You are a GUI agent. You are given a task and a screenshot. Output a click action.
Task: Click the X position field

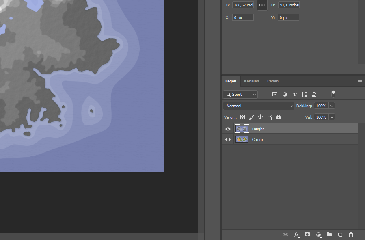[243, 17]
